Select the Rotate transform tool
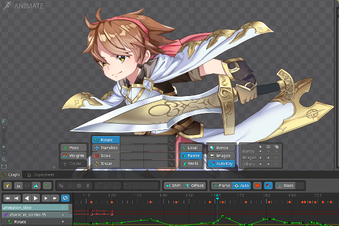The height and width of the screenshot is (226, 339). pyautogui.click(x=106, y=140)
